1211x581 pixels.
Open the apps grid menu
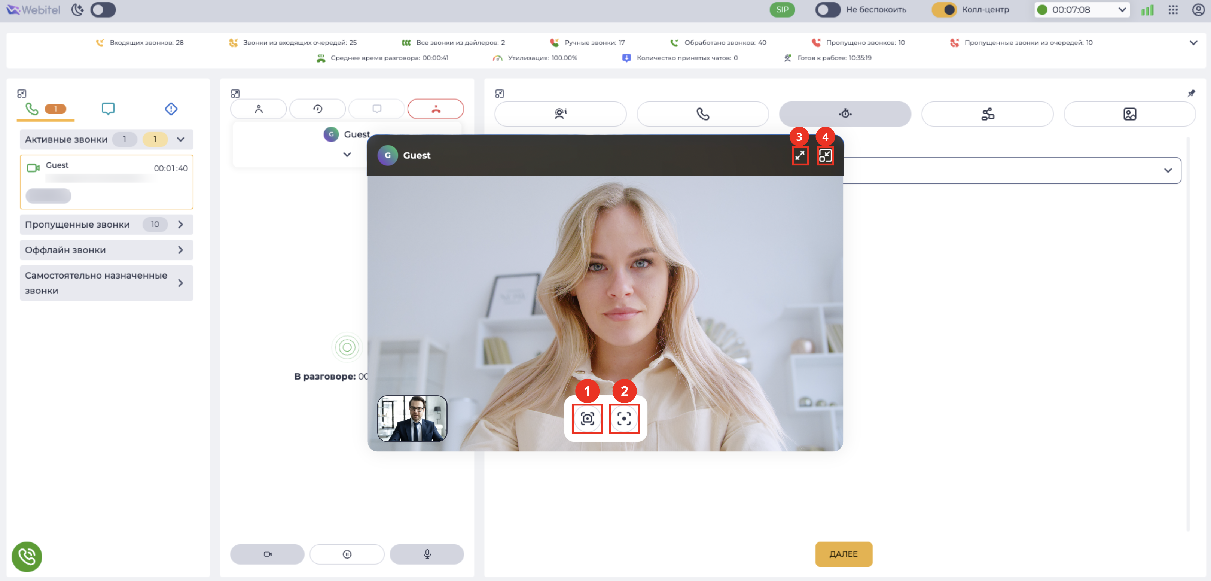(x=1174, y=10)
